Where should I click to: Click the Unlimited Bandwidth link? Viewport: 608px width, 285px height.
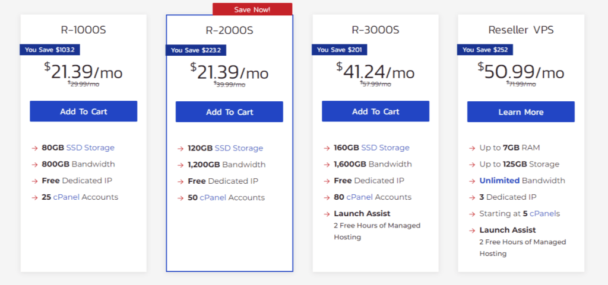tap(499, 181)
